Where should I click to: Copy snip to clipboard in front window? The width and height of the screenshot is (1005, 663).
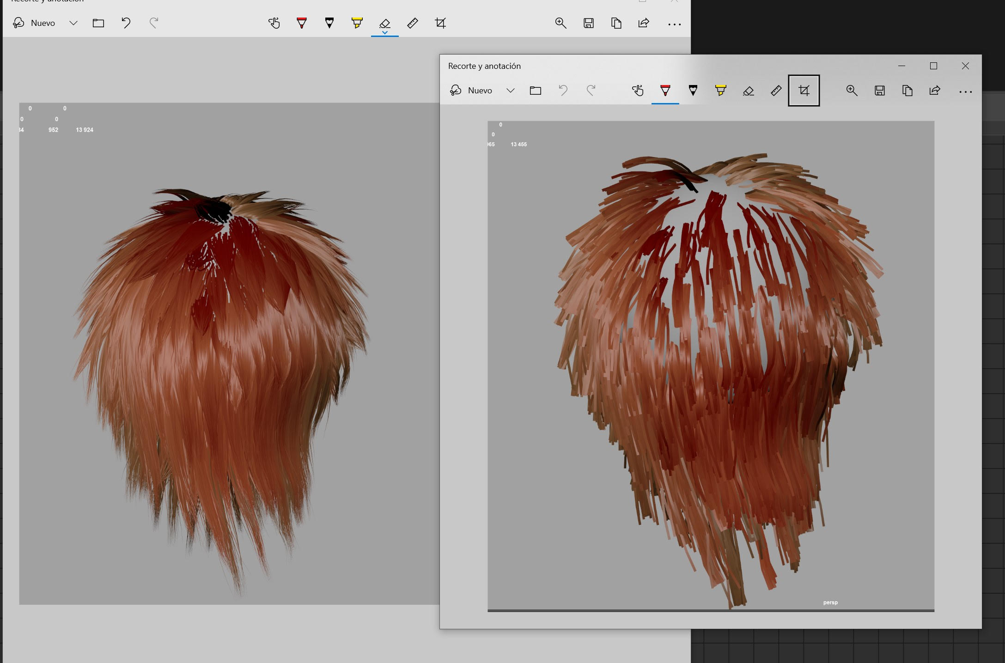coord(907,91)
